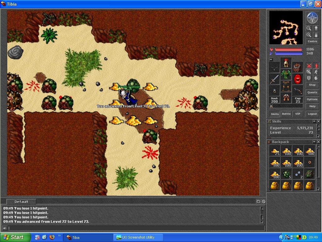The width and height of the screenshot is (322, 242).
Task: Open the VIP list button
Action: 298,114
